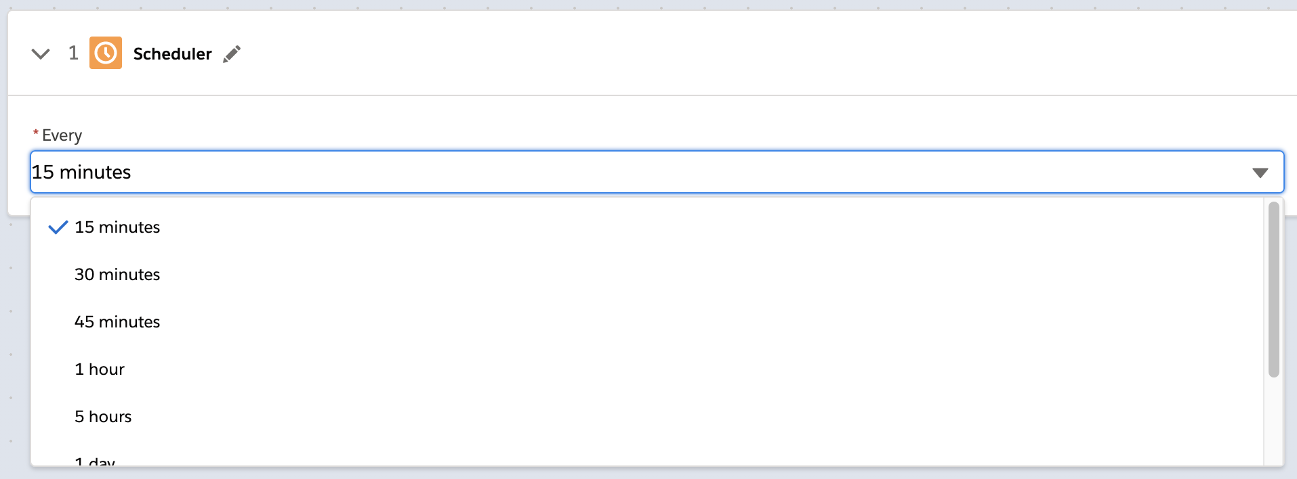Click the Scheduler title text
The image size is (1297, 479).
(x=172, y=54)
